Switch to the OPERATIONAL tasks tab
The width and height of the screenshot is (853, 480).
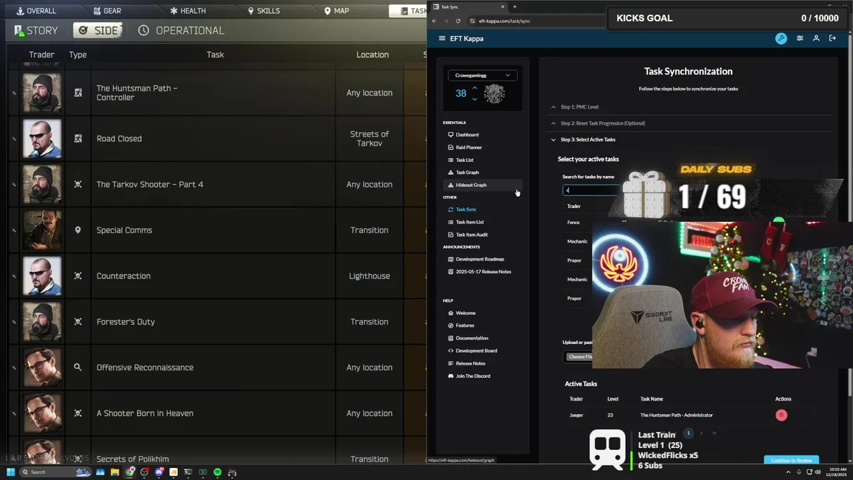[x=181, y=31]
